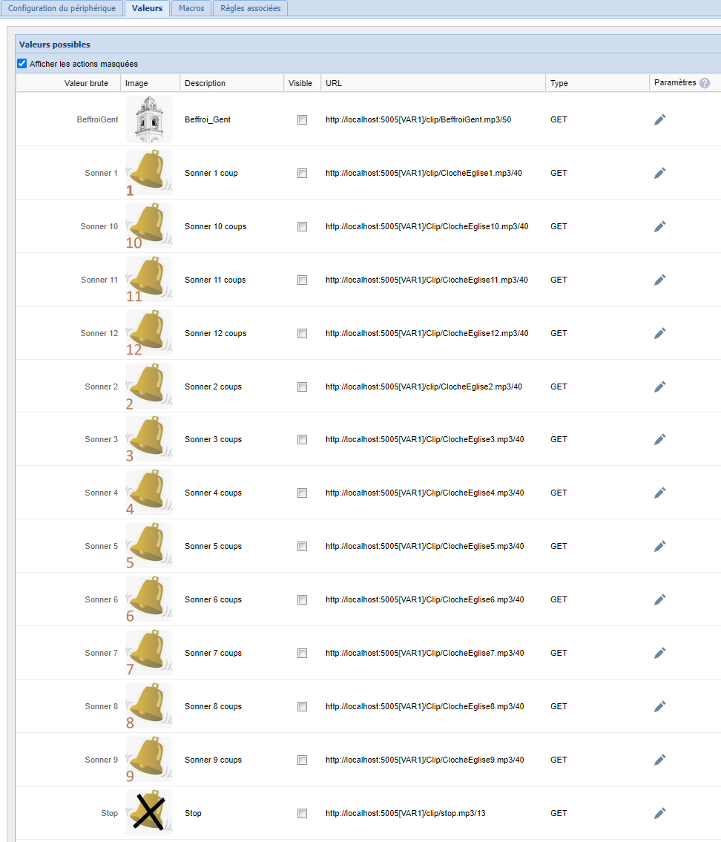Open the Règles associées tab
Image resolution: width=721 pixels, height=842 pixels.
point(251,8)
